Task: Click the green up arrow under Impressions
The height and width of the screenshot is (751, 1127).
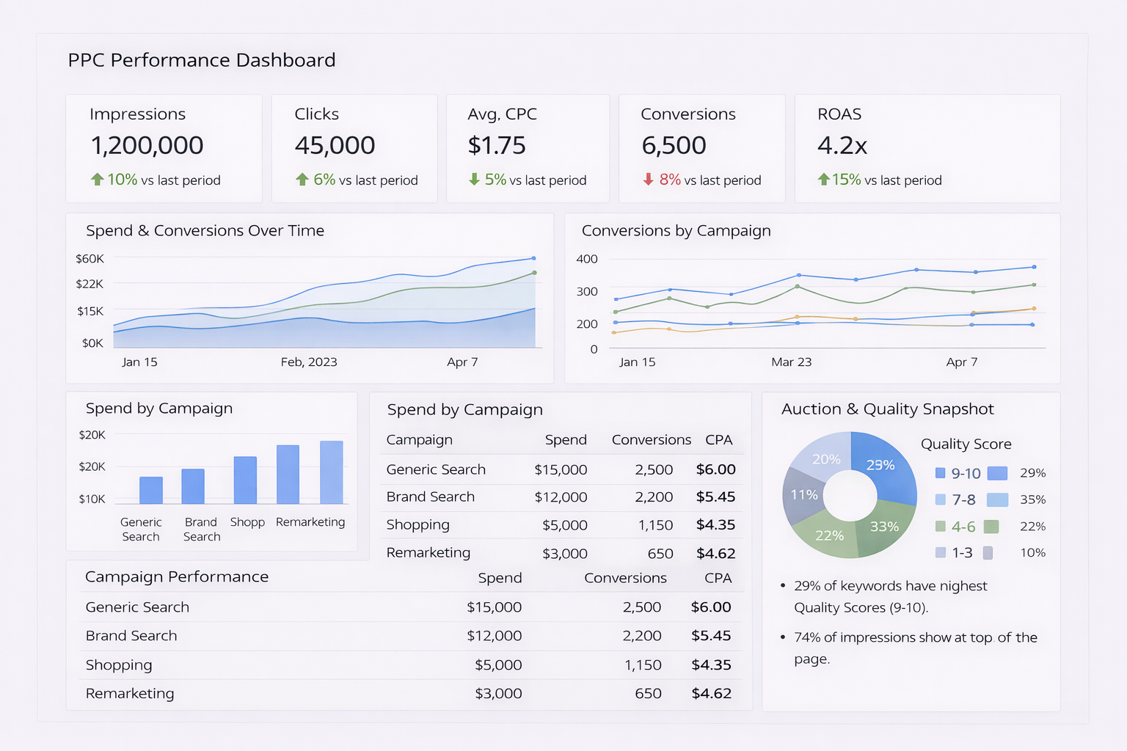Action: 97,179
